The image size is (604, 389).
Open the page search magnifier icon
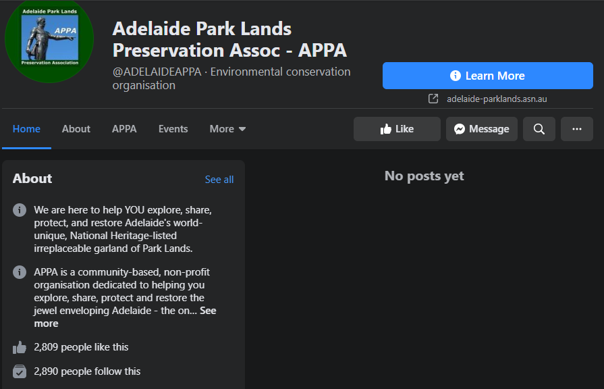pos(539,128)
